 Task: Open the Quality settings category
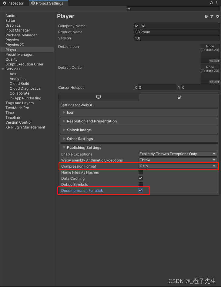click(x=11, y=59)
